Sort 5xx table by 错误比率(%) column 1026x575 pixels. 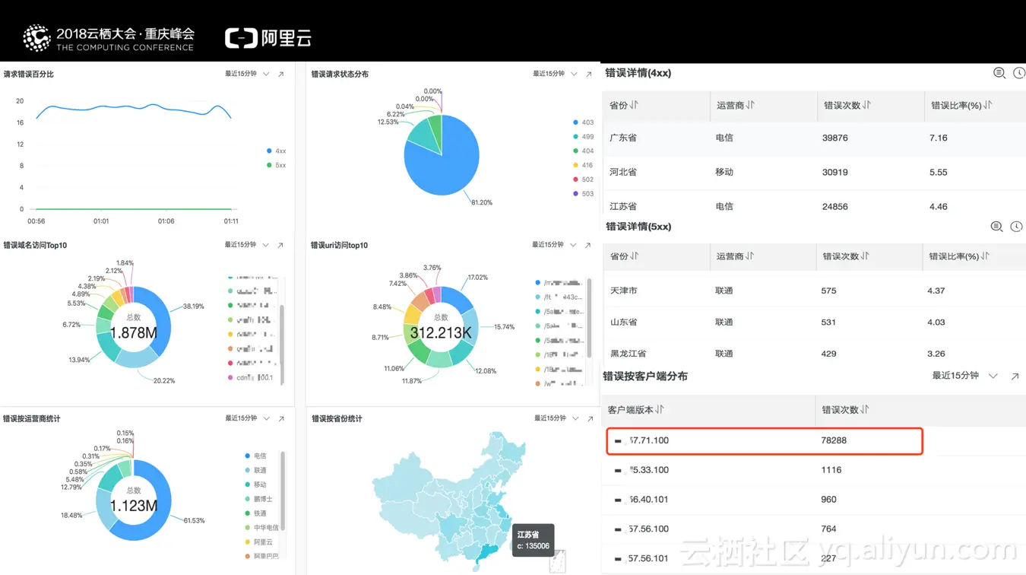985,256
